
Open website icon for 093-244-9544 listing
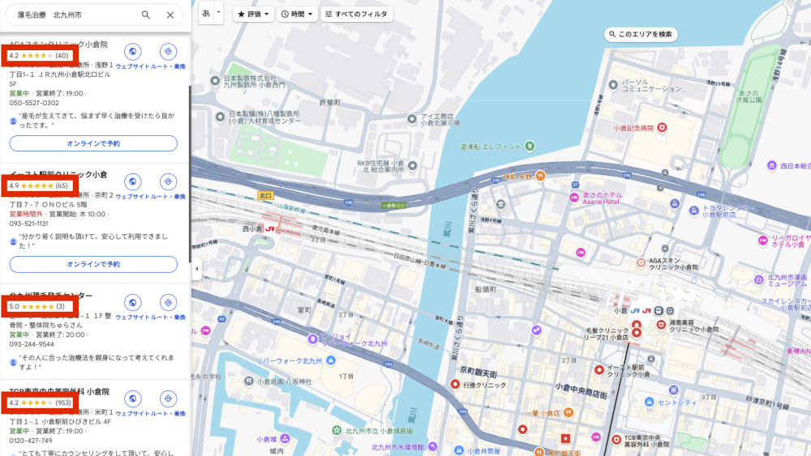pos(132,303)
